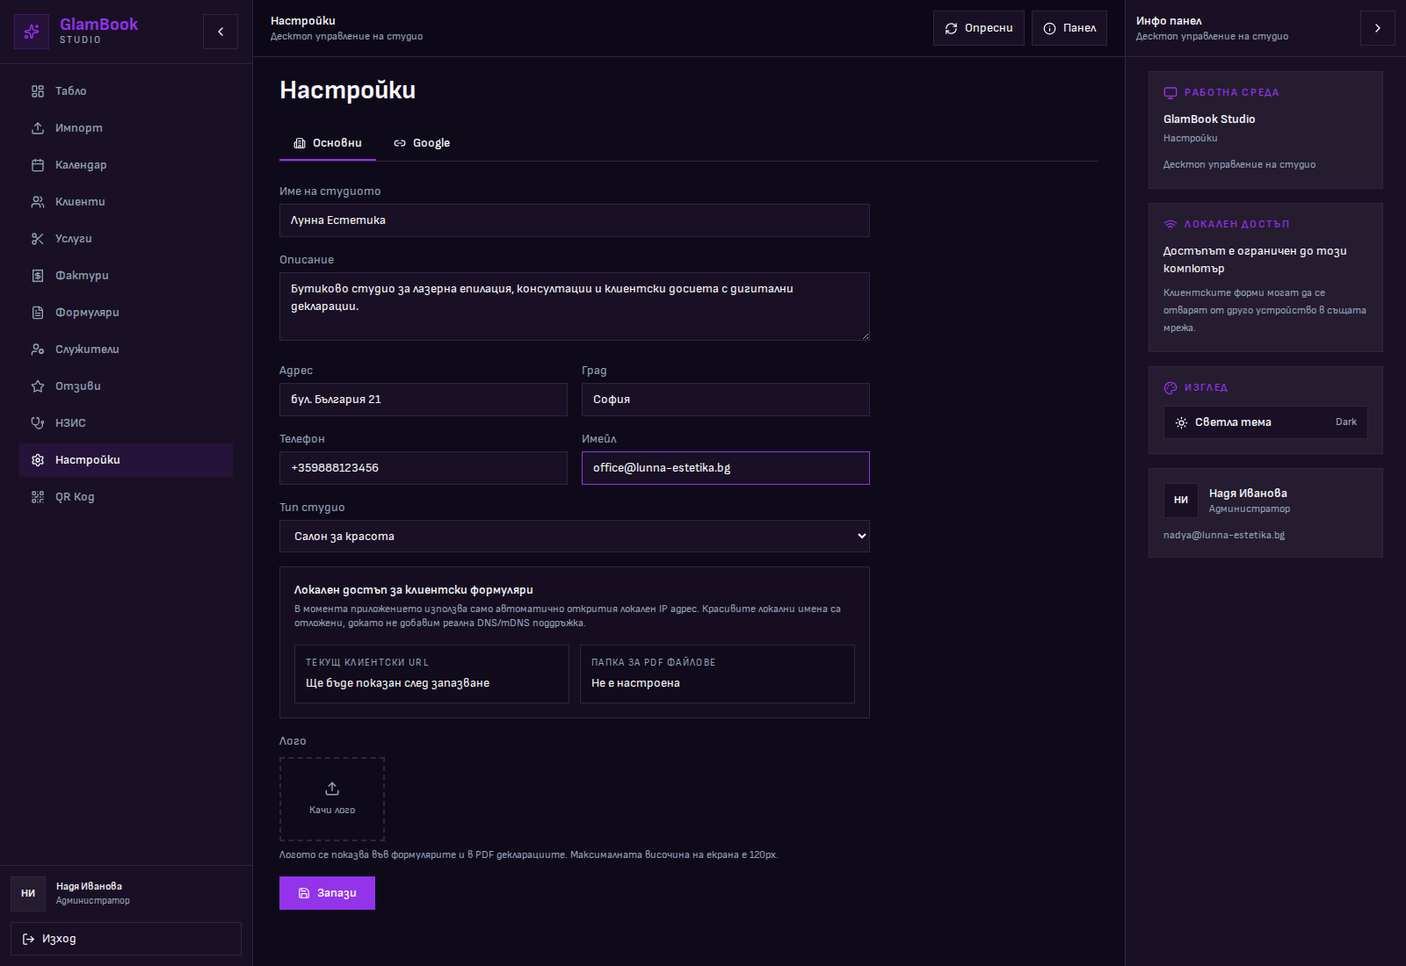Viewport: 1406px width, 966px height.
Task: Open Calendar using the sidebar calendar icon
Action: [38, 165]
